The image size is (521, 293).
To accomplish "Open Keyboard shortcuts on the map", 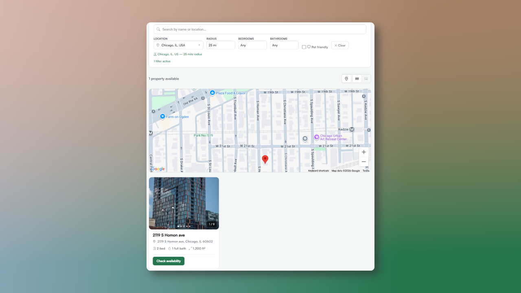I will pyautogui.click(x=318, y=171).
